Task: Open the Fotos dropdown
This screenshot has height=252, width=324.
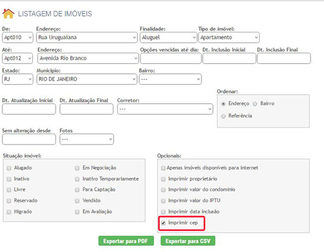Action: tap(87, 139)
